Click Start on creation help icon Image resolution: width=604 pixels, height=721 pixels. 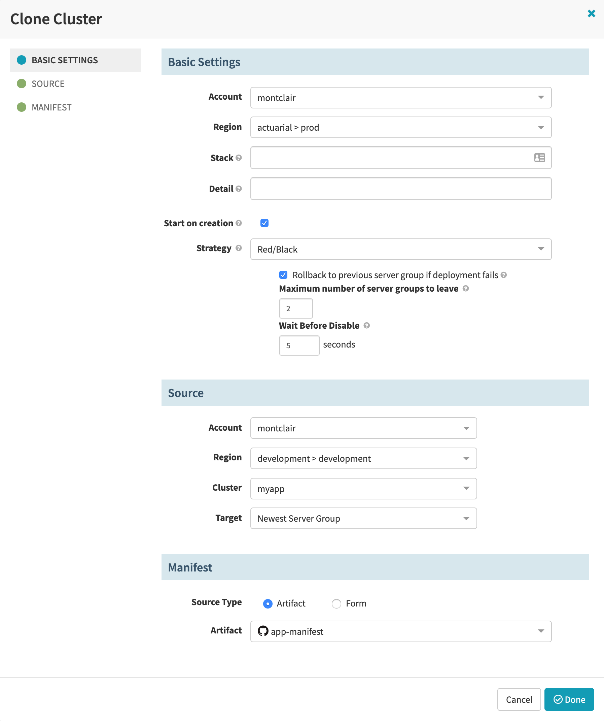[239, 223]
